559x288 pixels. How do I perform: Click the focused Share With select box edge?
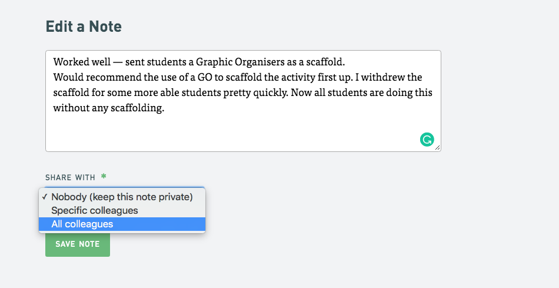pyautogui.click(x=125, y=187)
